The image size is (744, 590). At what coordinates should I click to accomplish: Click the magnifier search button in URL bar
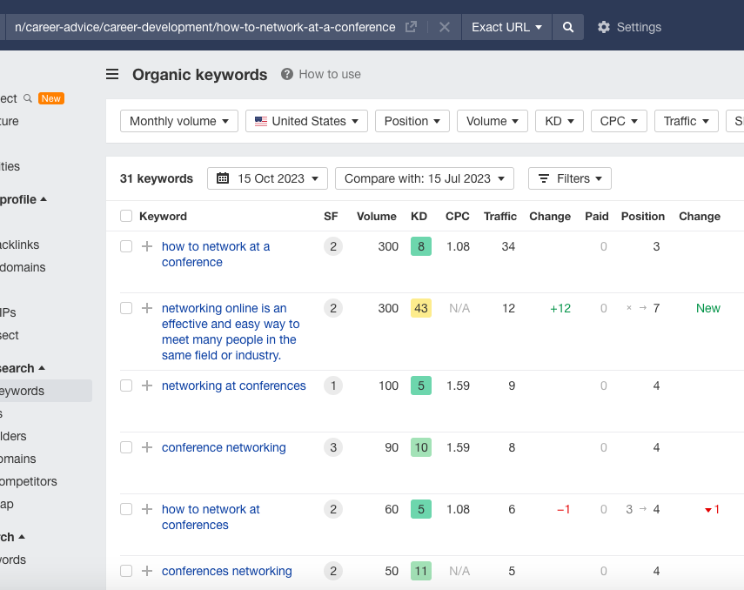tap(568, 27)
